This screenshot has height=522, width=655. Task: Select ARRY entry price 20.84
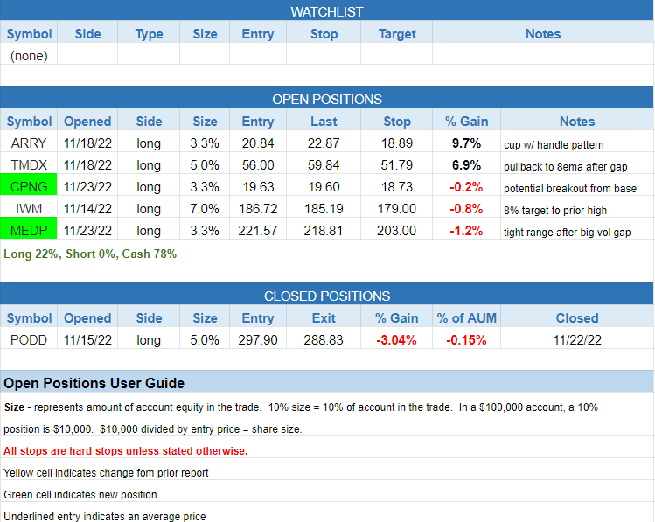(258, 143)
